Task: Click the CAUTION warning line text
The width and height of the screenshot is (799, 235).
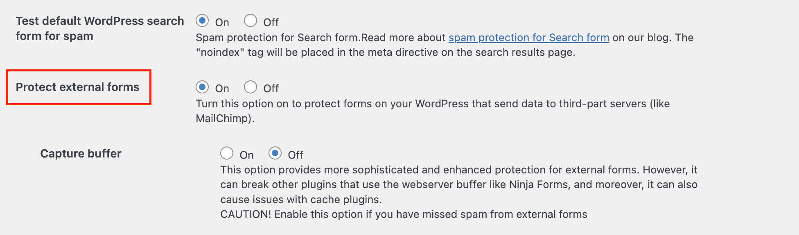Action: coord(404,214)
